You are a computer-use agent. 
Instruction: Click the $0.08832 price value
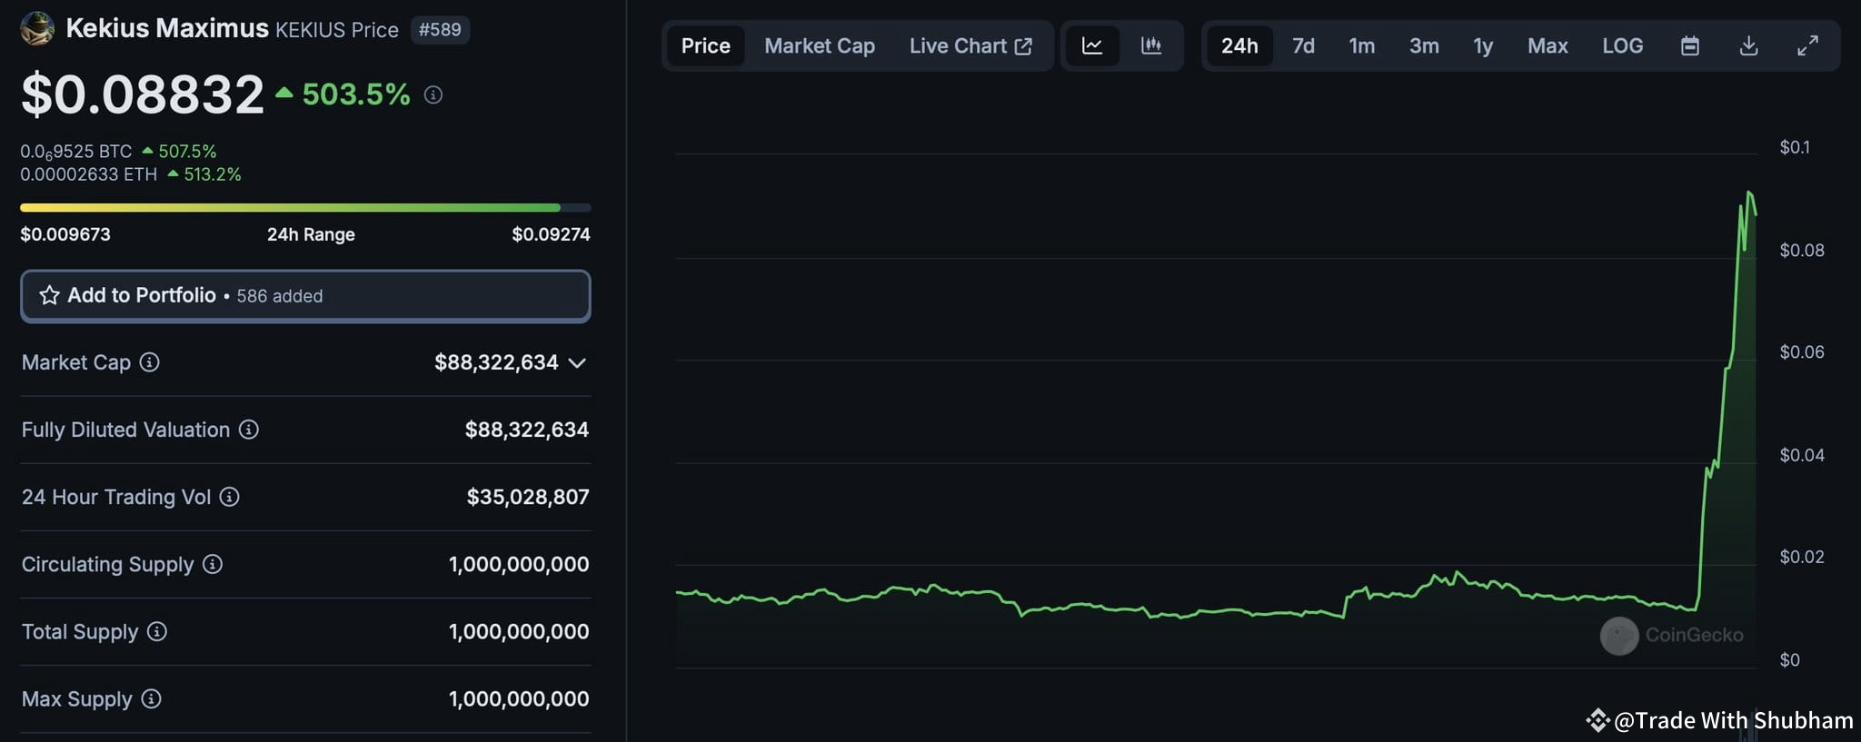pyautogui.click(x=143, y=94)
